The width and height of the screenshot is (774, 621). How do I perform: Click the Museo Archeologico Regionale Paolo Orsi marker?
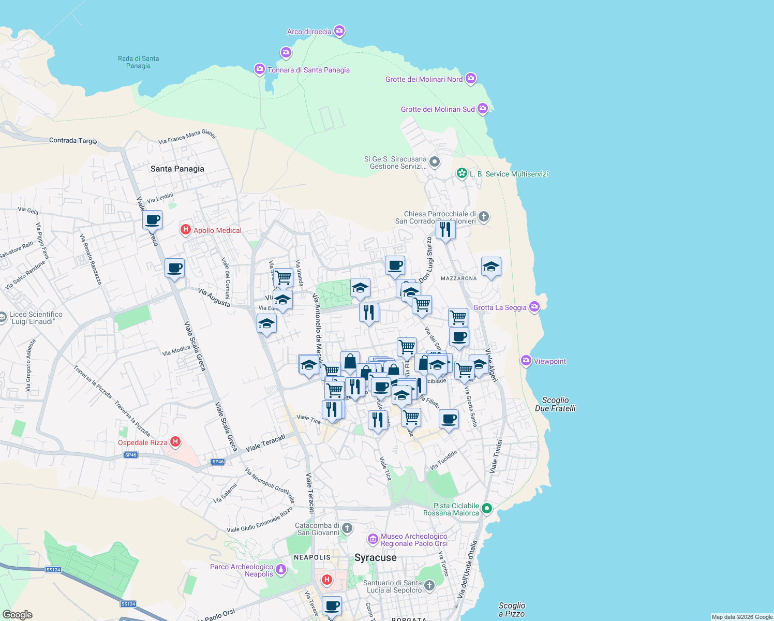(x=373, y=539)
